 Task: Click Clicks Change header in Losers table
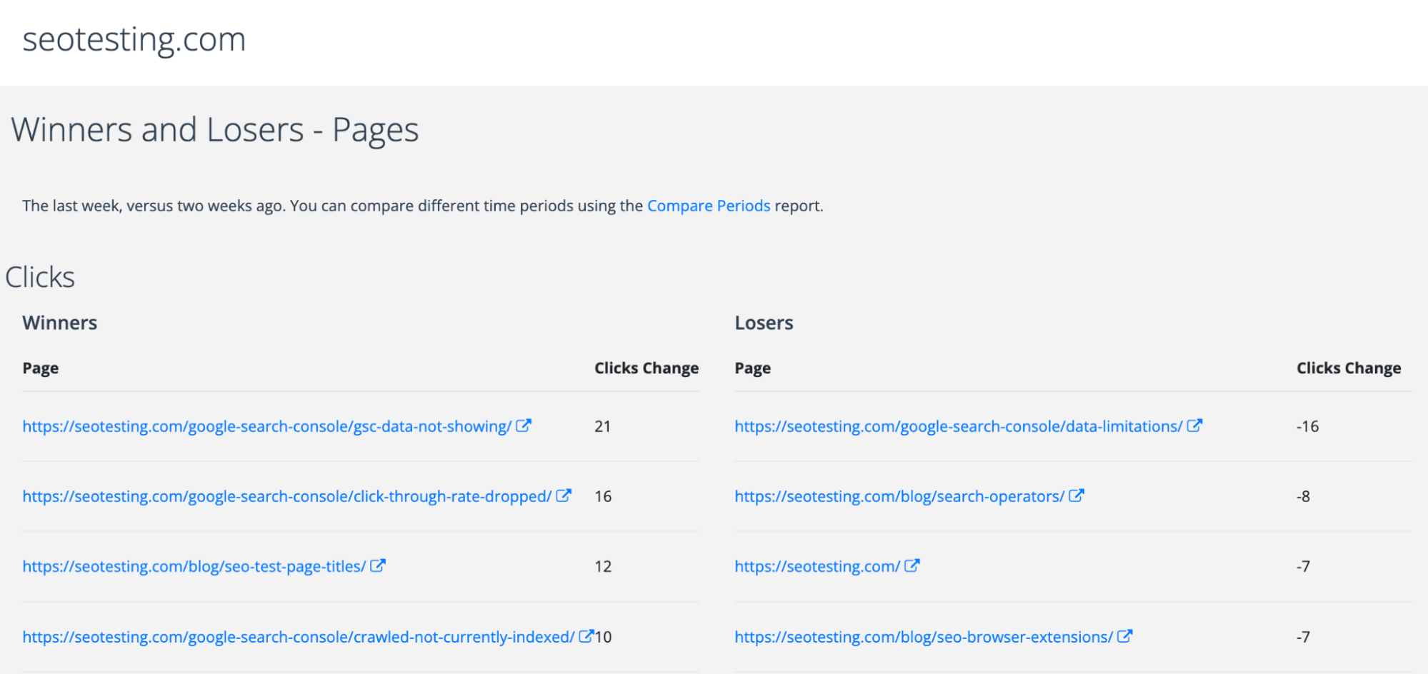[x=1349, y=368]
